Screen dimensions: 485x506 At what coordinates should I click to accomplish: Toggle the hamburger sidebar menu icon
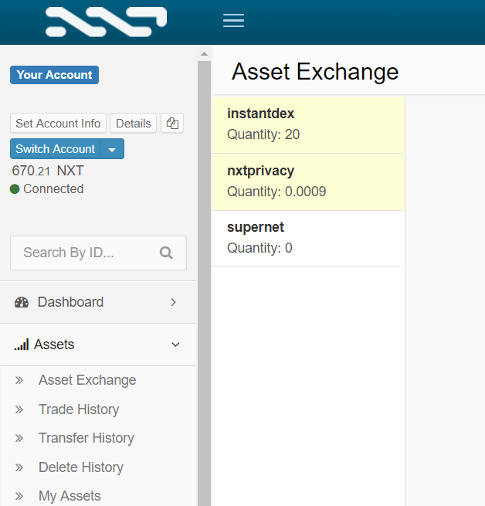(x=233, y=20)
